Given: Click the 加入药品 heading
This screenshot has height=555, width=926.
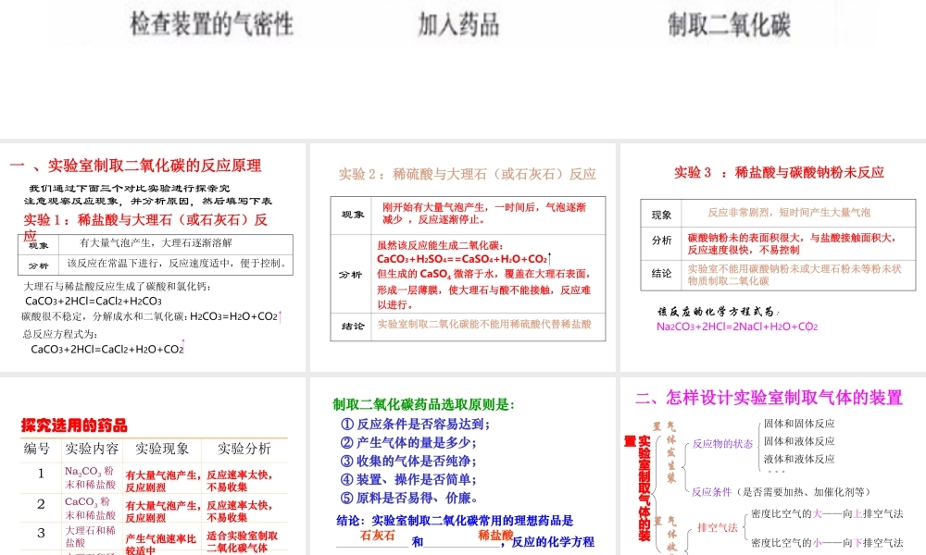Looking at the screenshot, I should (x=459, y=25).
